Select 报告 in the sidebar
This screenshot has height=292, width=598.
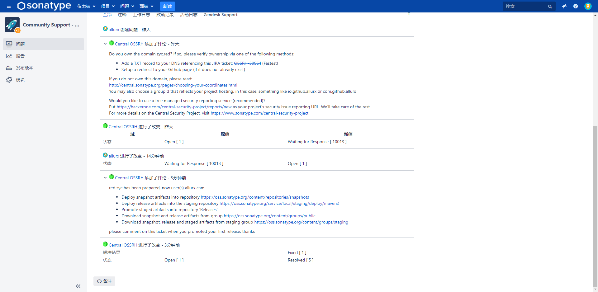[20, 56]
